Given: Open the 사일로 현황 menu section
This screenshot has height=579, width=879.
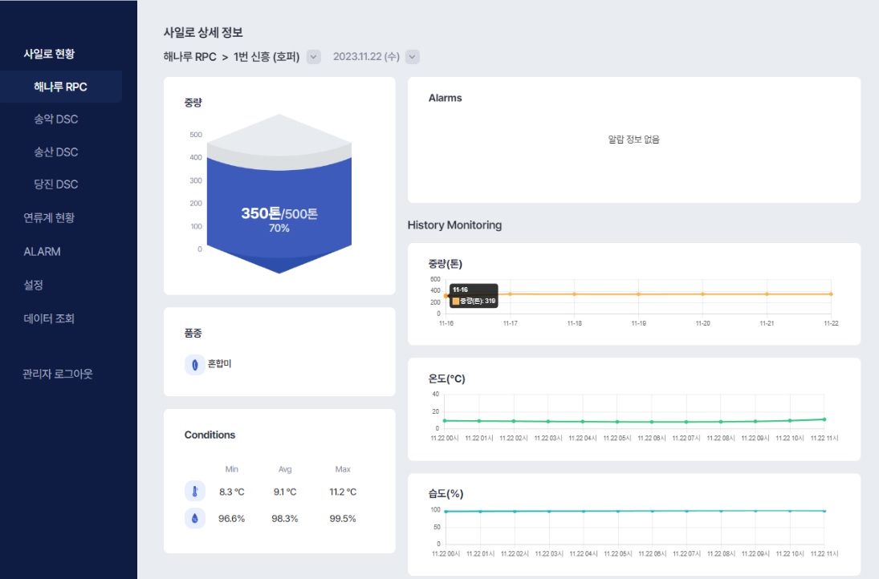Looking at the screenshot, I should click(x=49, y=54).
